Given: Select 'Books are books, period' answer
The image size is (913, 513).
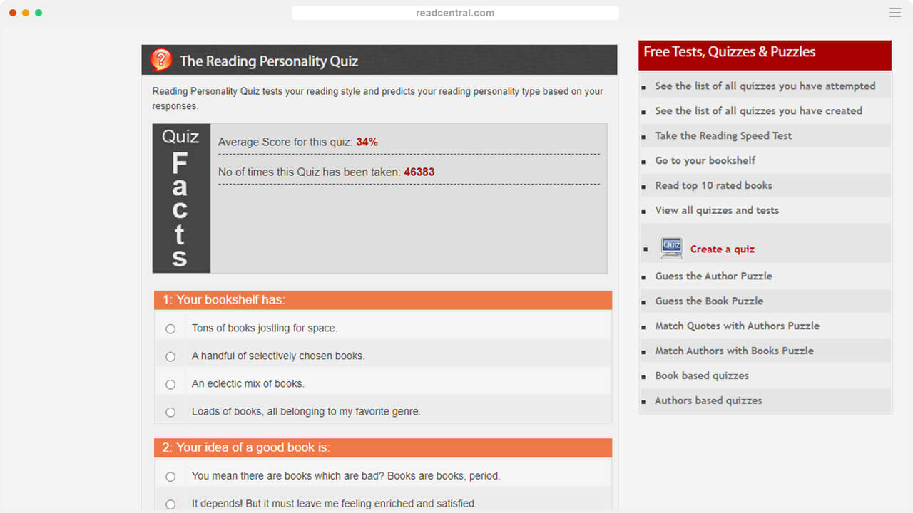Looking at the screenshot, I should (x=170, y=477).
